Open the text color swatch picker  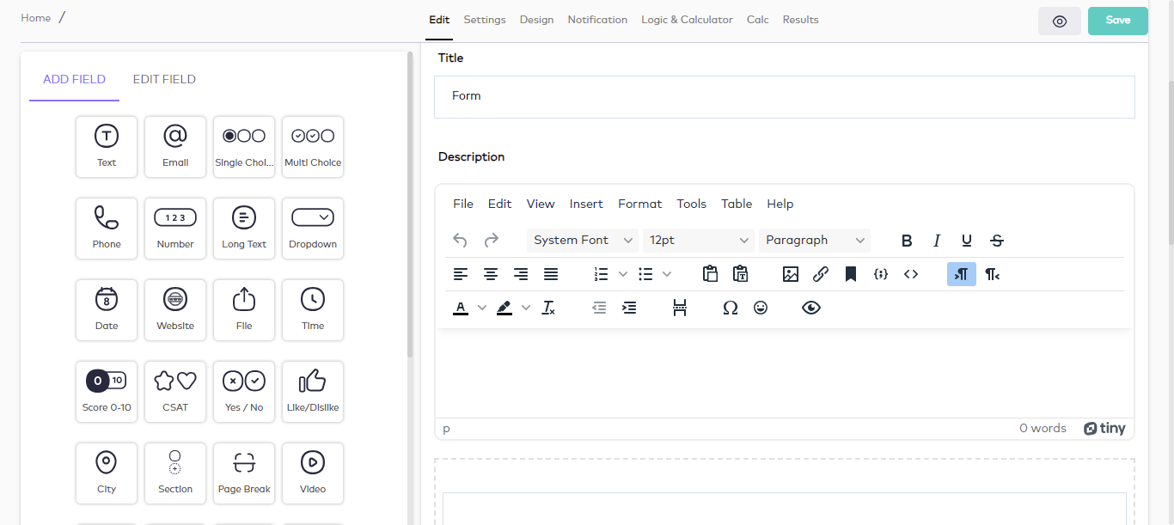(x=481, y=307)
